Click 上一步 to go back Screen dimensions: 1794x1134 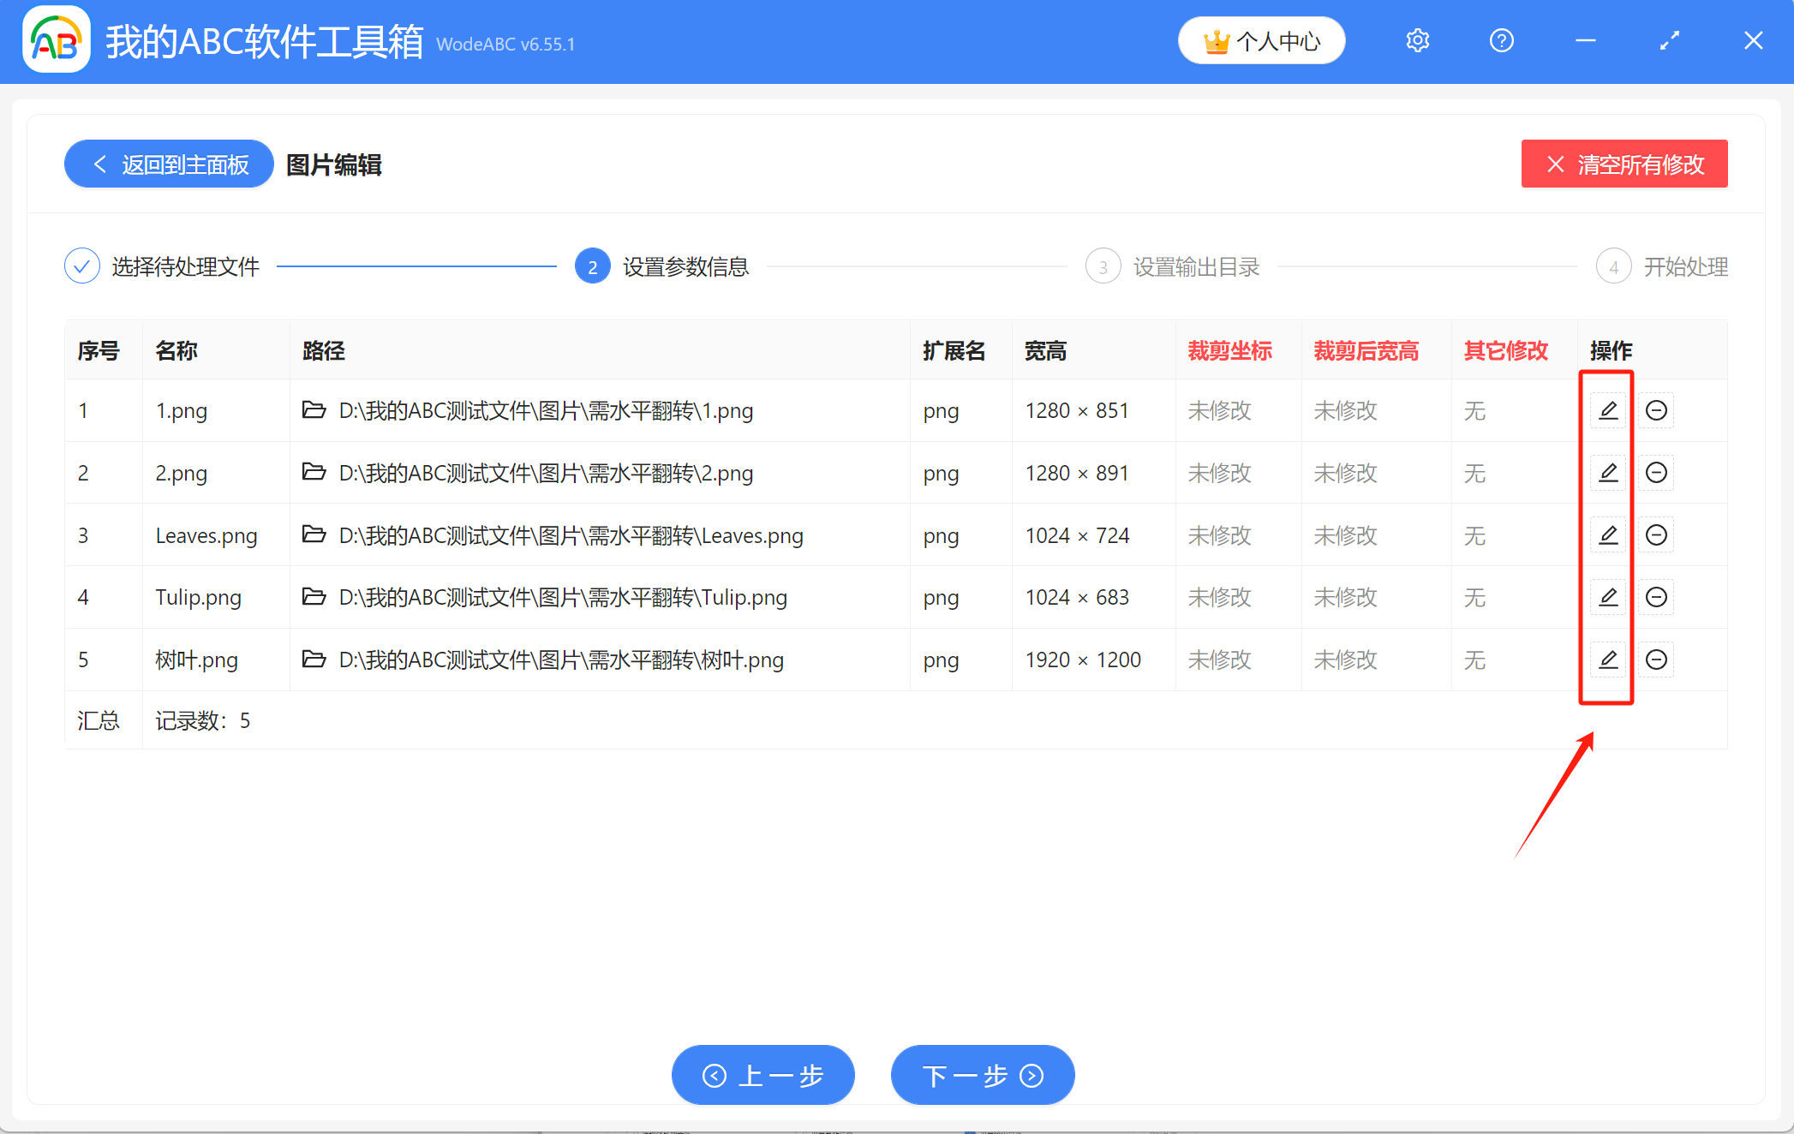click(x=762, y=1075)
